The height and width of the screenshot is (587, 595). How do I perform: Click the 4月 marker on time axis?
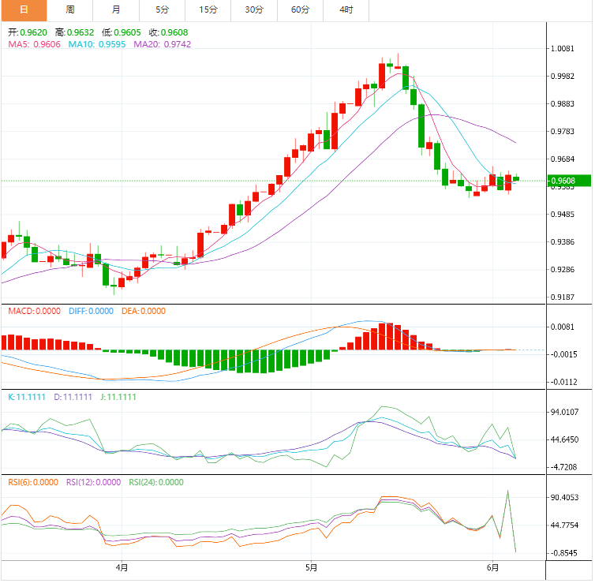(x=122, y=567)
